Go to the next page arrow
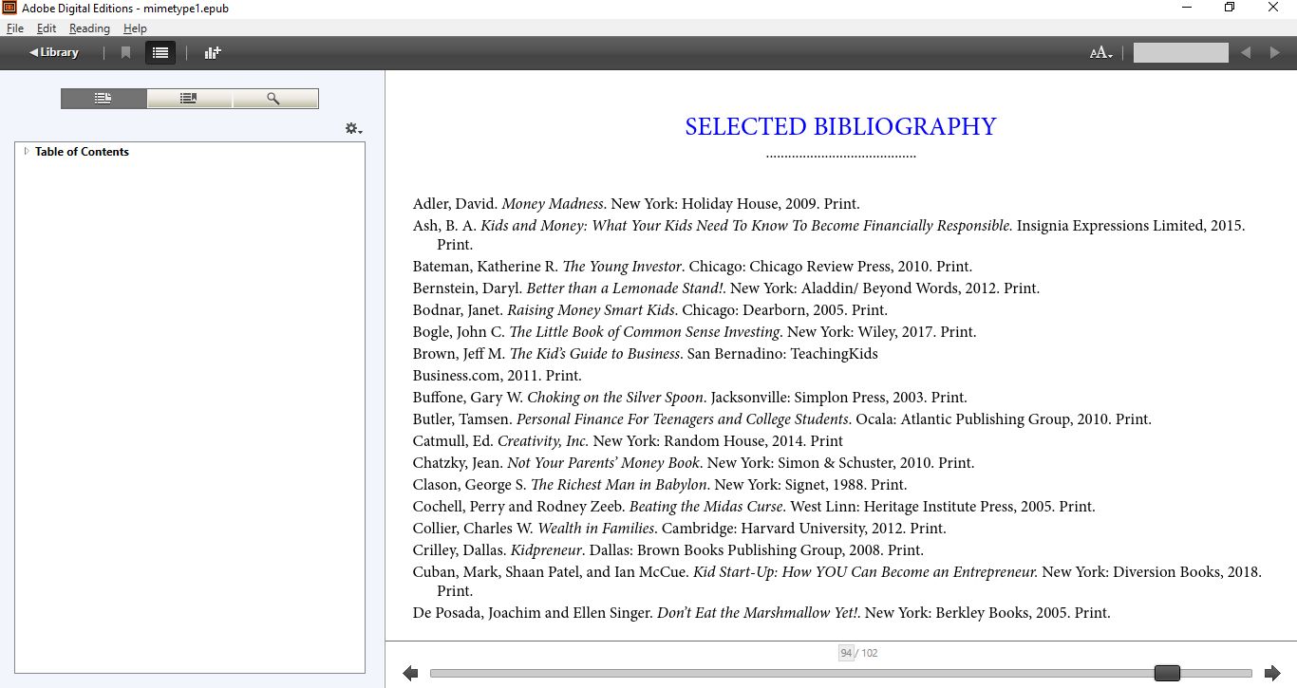1297x688 pixels. (x=1272, y=674)
